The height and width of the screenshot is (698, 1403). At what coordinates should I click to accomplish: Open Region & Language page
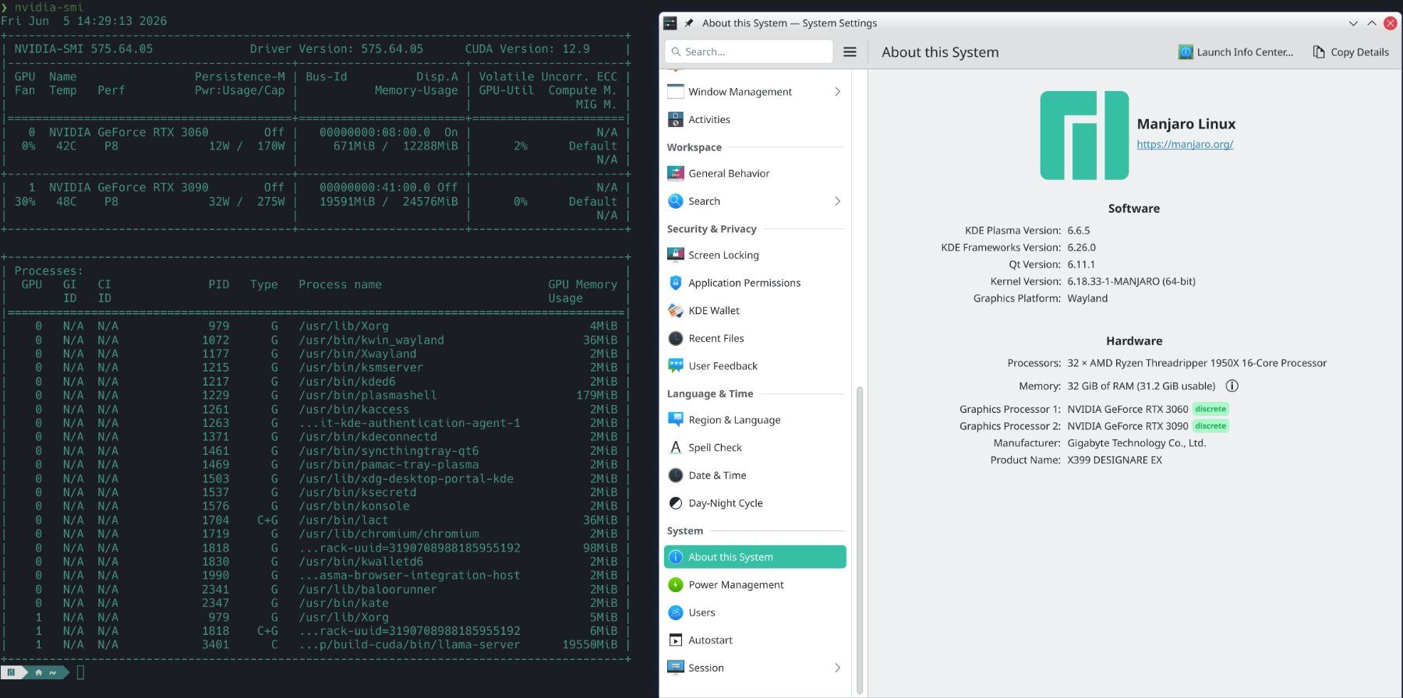[755, 419]
